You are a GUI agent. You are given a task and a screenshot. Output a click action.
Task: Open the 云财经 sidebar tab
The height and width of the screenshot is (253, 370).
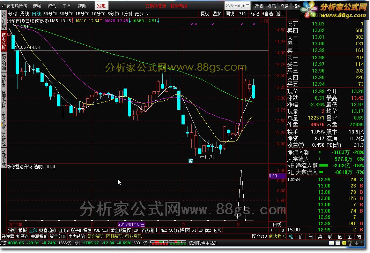point(3,139)
